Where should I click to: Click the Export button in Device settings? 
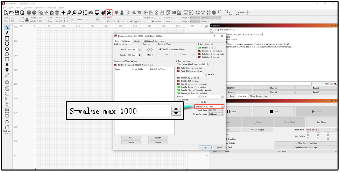158,142
